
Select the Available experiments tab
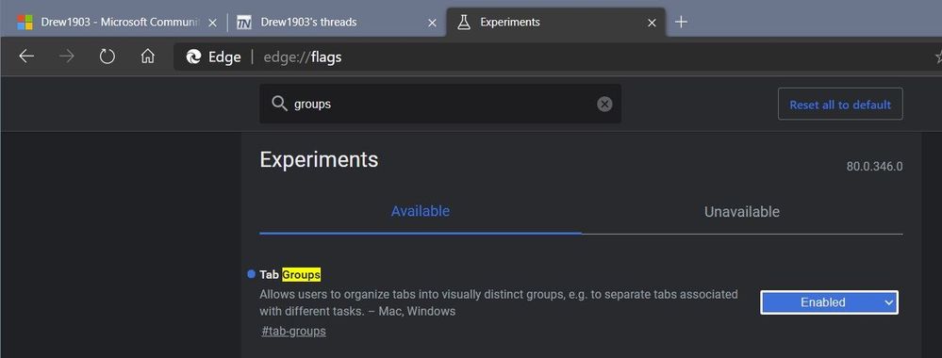pyautogui.click(x=421, y=211)
